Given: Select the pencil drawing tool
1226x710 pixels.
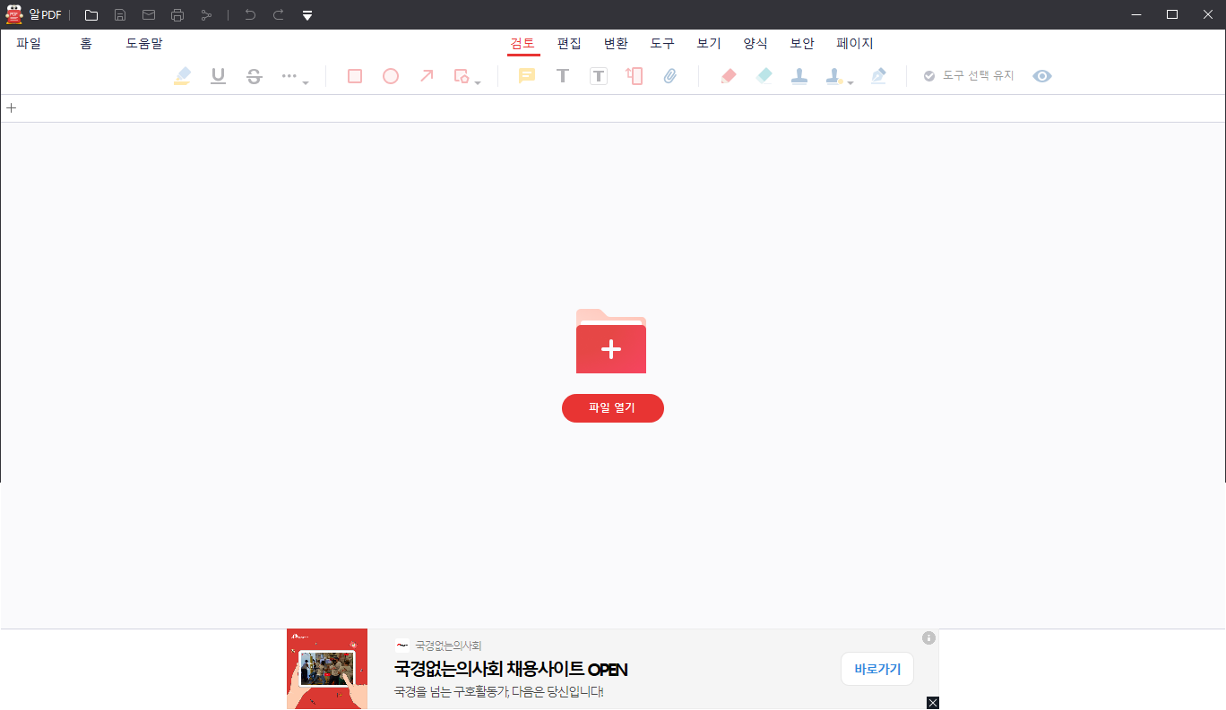Looking at the screenshot, I should tap(729, 76).
